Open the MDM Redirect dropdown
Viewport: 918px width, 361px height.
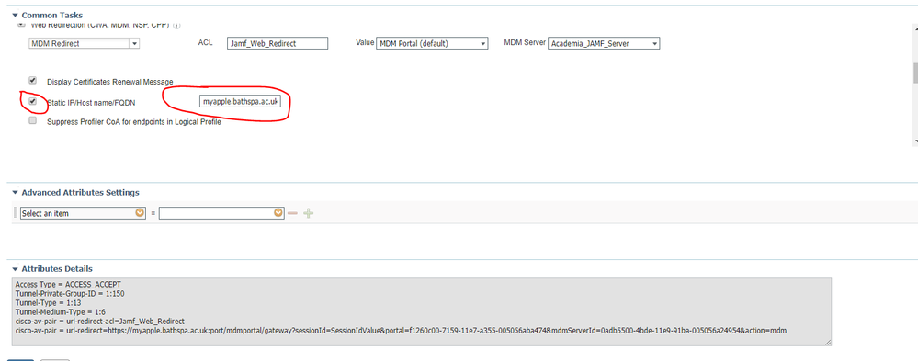[85, 43]
